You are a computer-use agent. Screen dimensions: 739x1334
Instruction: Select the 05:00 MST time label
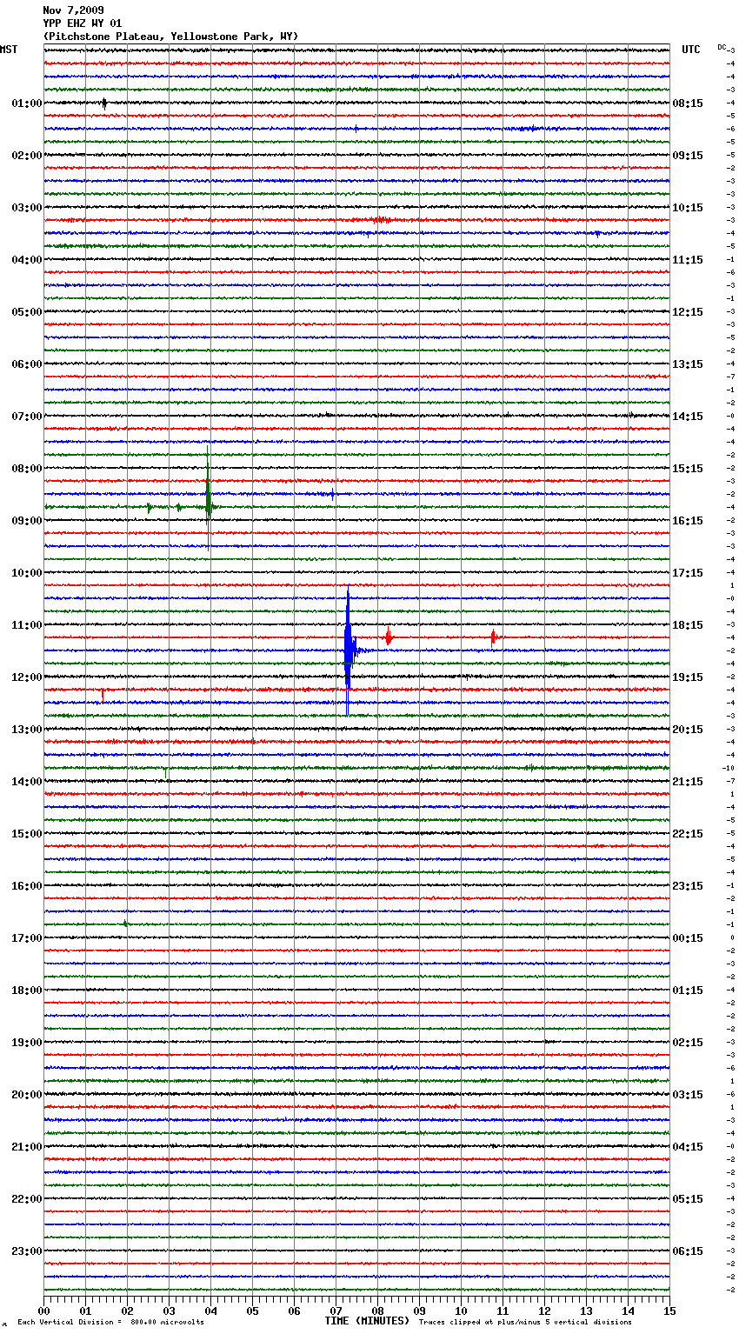(x=27, y=312)
